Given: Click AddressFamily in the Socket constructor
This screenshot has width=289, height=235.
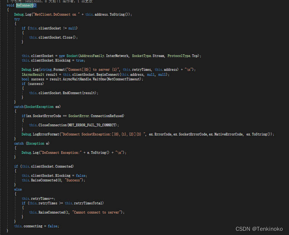Looking at the screenshot, I should pos(92,56).
